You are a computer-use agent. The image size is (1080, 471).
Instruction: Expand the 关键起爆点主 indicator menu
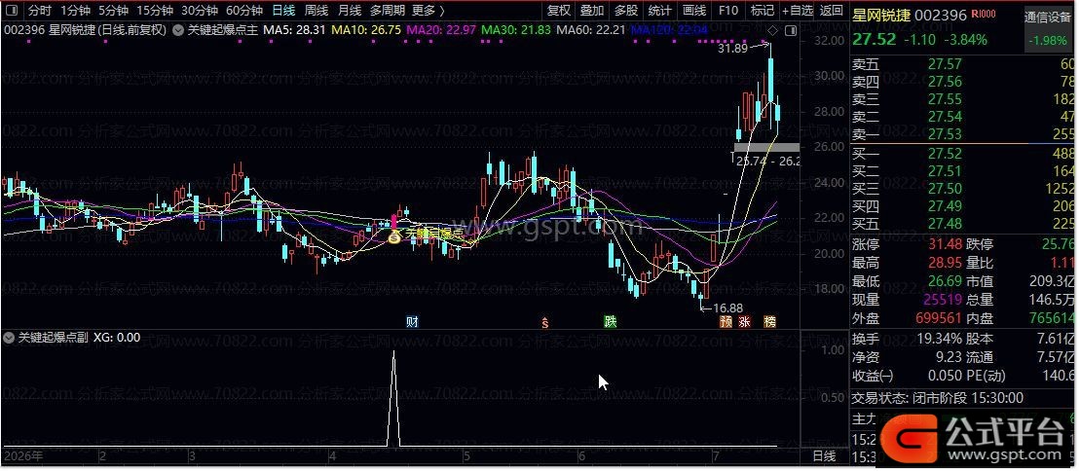(x=177, y=30)
